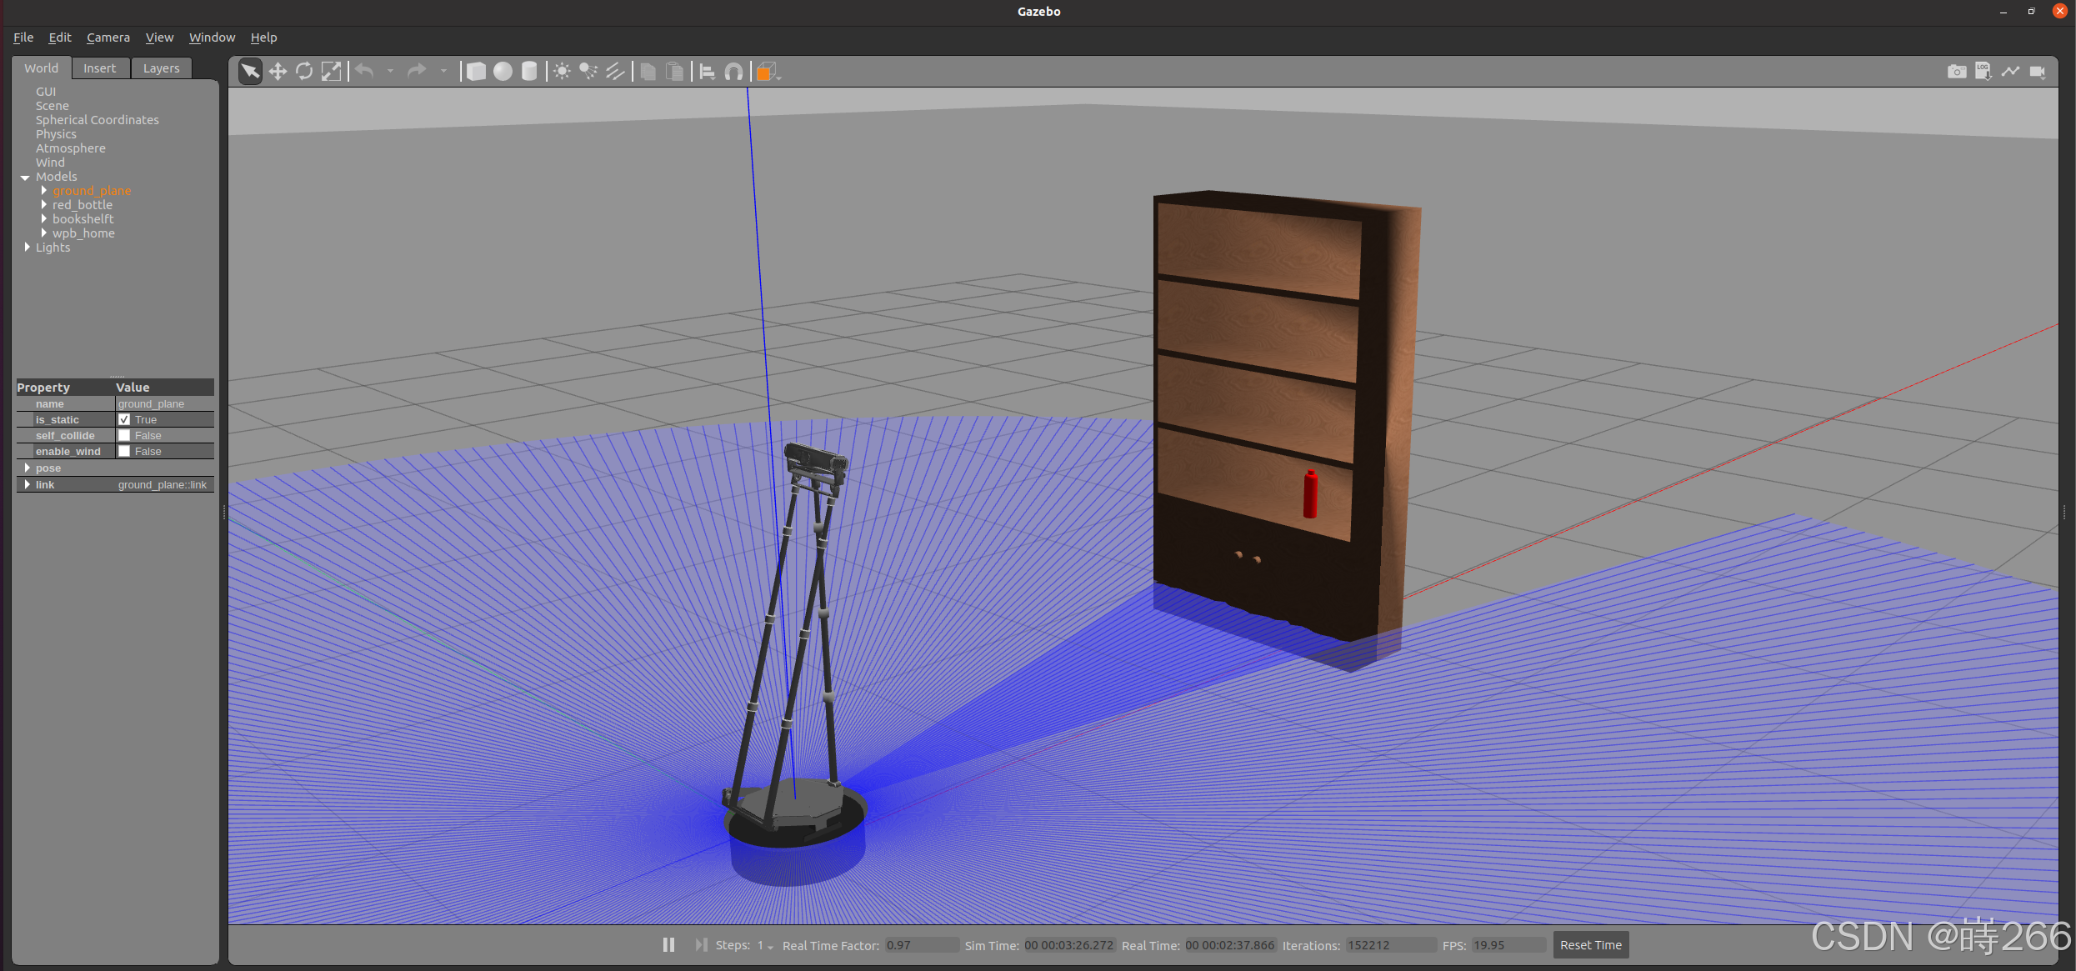Choose the Scale mode tool
Viewport: 2076px width, 971px height.
331,72
